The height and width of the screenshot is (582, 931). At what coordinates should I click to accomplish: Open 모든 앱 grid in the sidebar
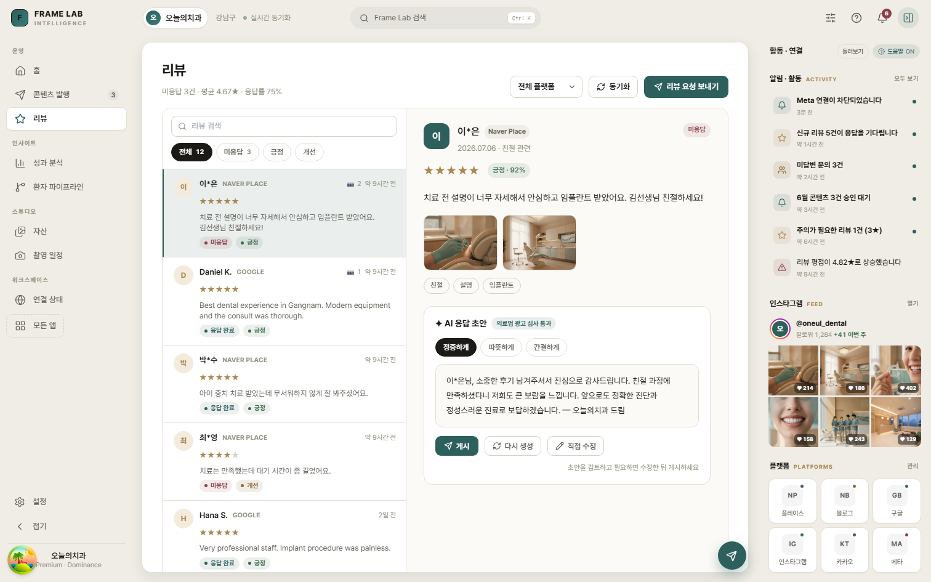[x=35, y=326]
